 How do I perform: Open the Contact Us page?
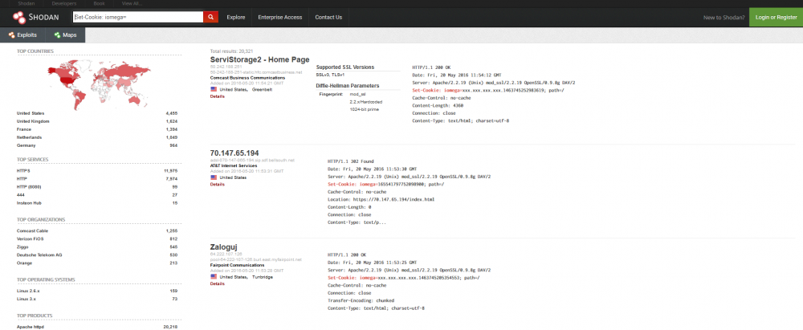pyautogui.click(x=328, y=17)
